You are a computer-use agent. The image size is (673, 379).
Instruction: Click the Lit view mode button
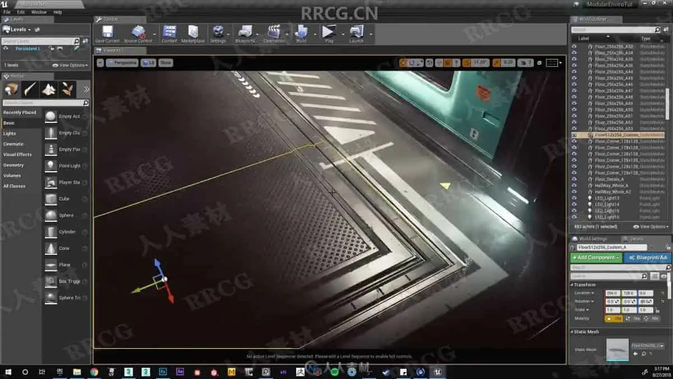click(x=149, y=63)
